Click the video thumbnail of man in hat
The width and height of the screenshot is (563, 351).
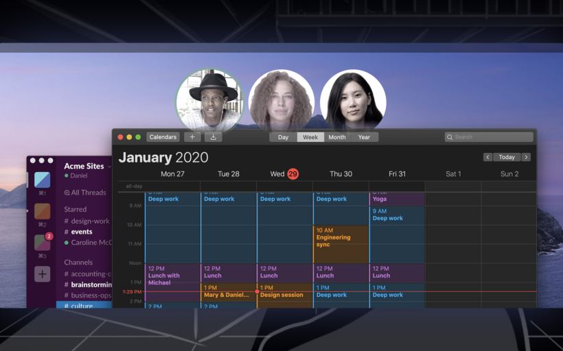click(209, 101)
